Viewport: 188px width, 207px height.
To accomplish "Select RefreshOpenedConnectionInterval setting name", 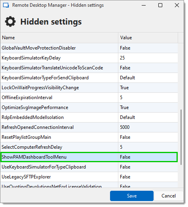I will [38, 128].
